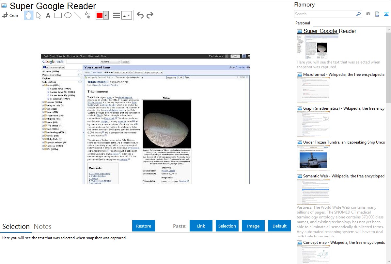Image resolution: width=391 pixels, height=264 pixels.
Task: Select the hand pan tool
Action: pos(28,15)
